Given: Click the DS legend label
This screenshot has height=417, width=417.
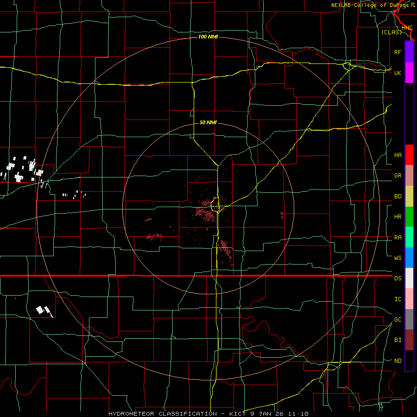Looking at the screenshot, I should pyautogui.click(x=398, y=278).
